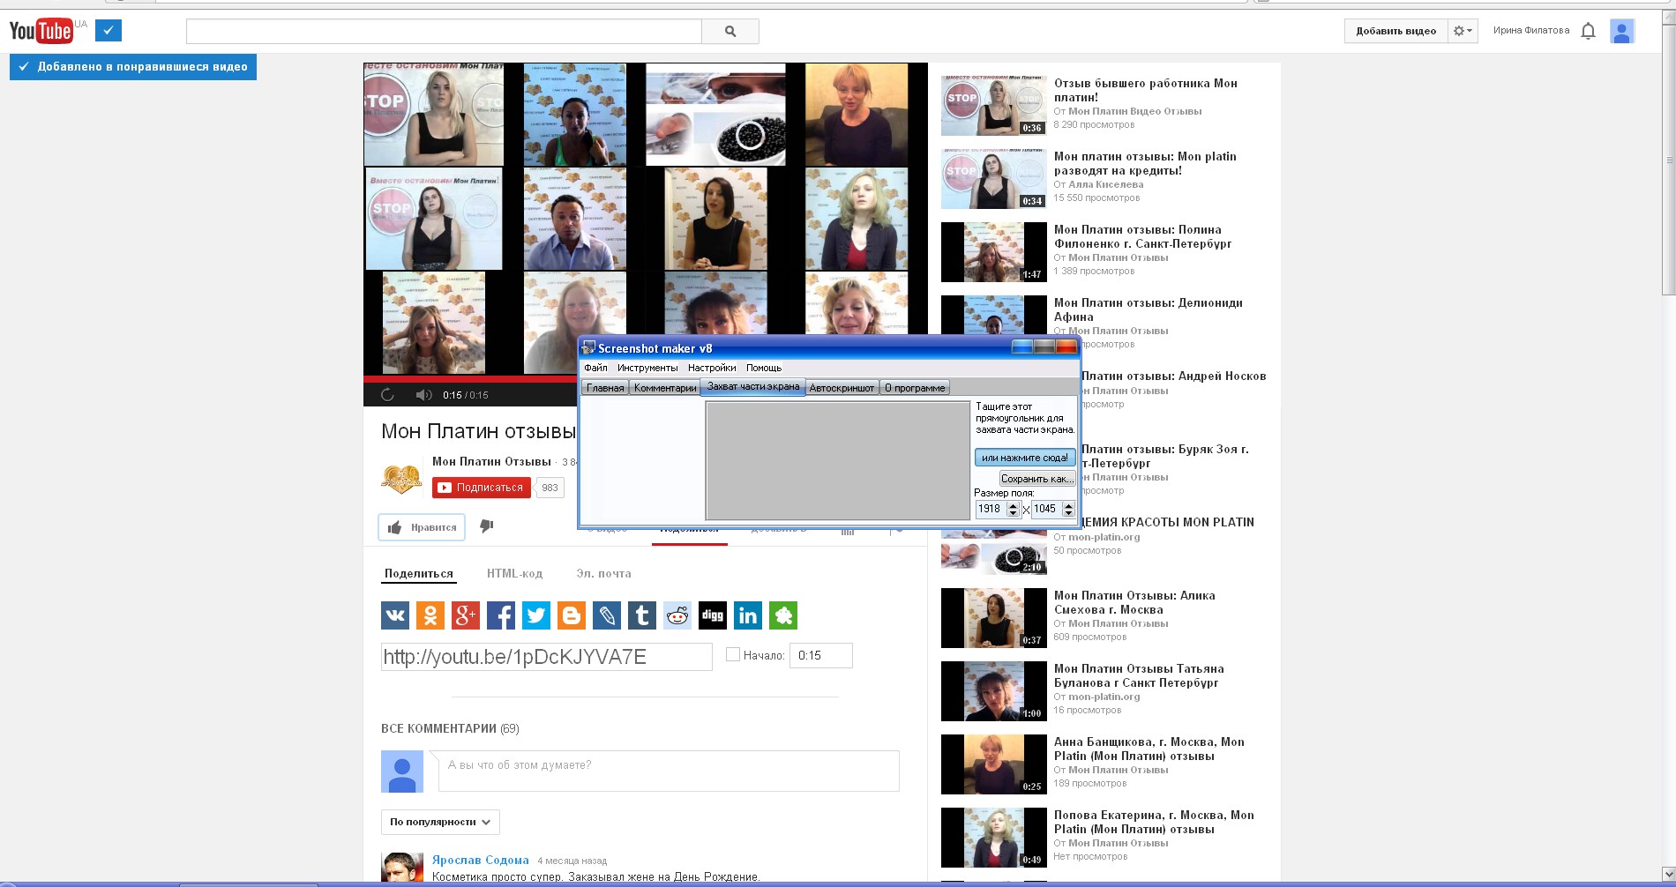The width and height of the screenshot is (1676, 887).
Task: Click the YouTube search input field
Action: click(444, 31)
